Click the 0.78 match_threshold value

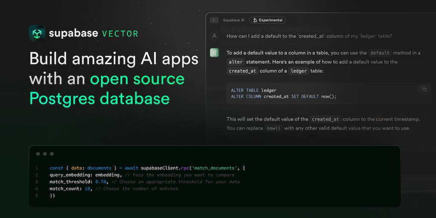tap(100, 182)
